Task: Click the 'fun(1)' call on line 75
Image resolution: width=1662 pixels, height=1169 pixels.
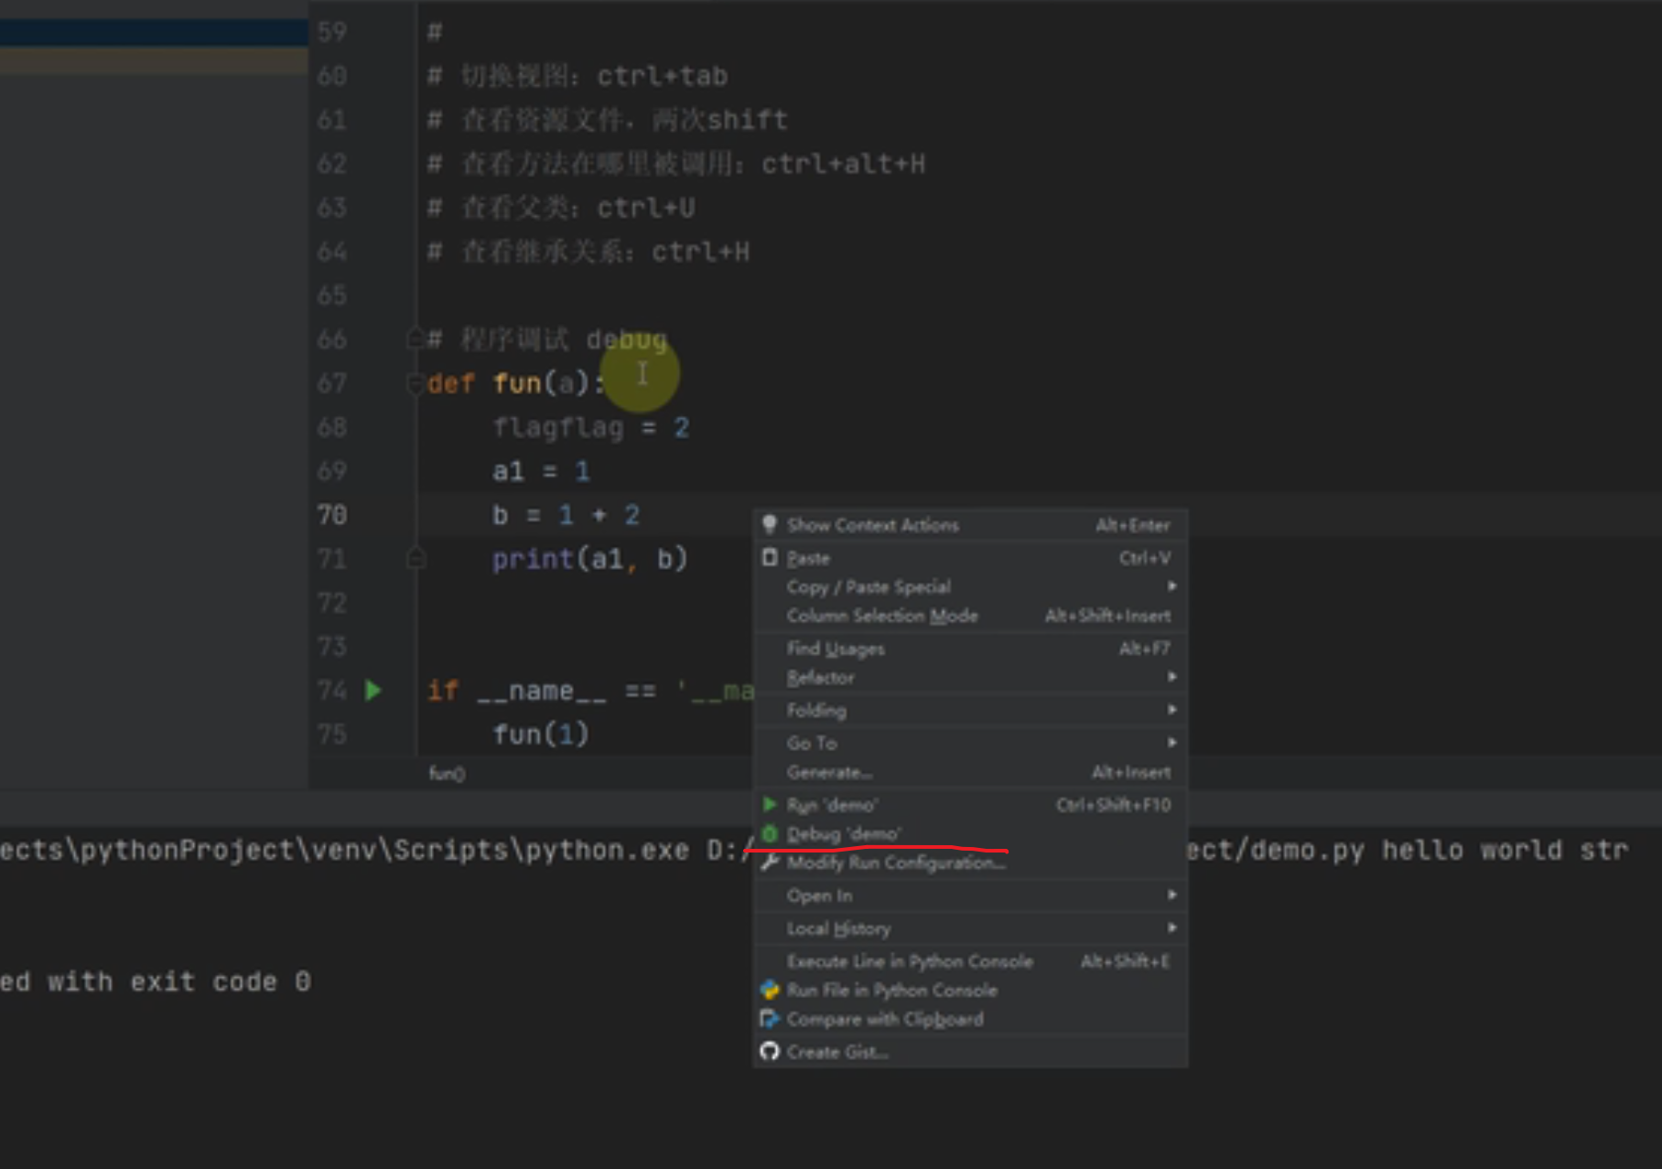Action: point(541,735)
